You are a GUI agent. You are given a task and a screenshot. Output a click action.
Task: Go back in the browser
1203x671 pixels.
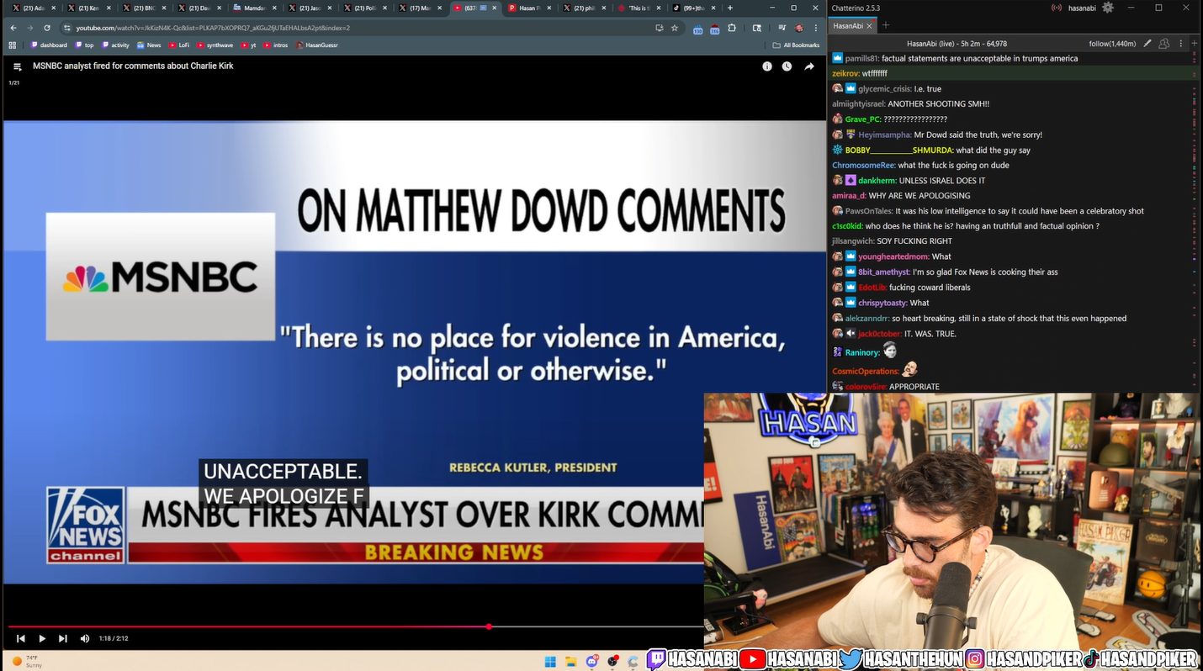[x=13, y=28]
